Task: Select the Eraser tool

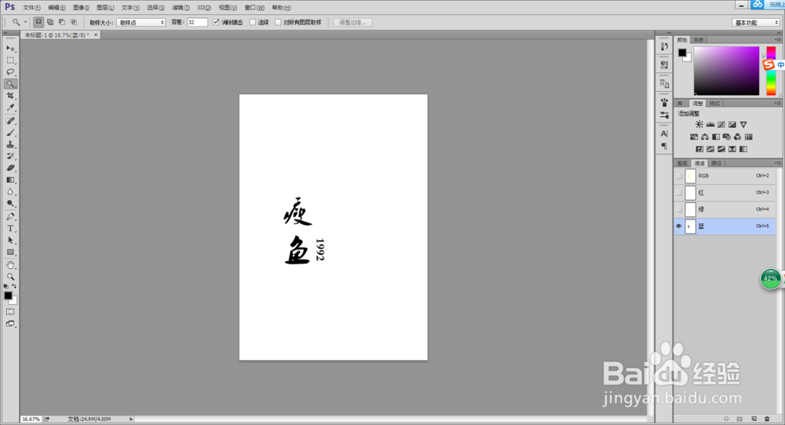Action: [x=10, y=168]
